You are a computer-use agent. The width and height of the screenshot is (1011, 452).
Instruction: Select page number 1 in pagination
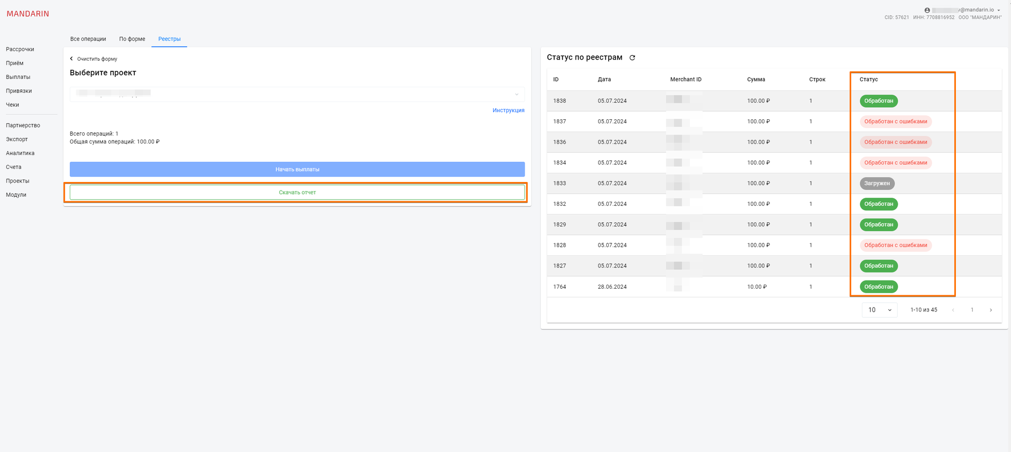point(972,310)
